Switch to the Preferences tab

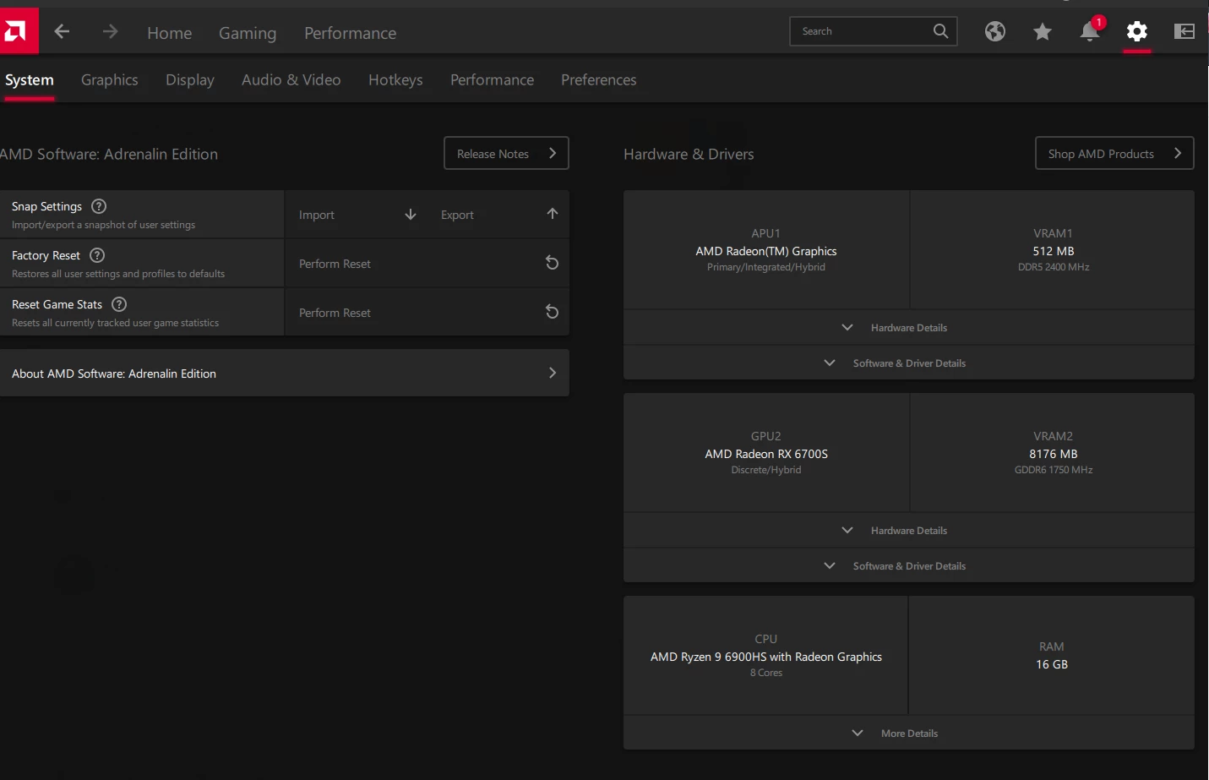(599, 79)
